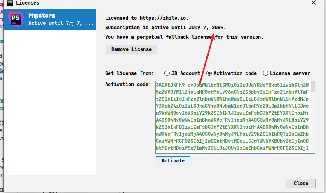
Task: Click the activation code area scrollbar thumb
Action: click(313, 87)
